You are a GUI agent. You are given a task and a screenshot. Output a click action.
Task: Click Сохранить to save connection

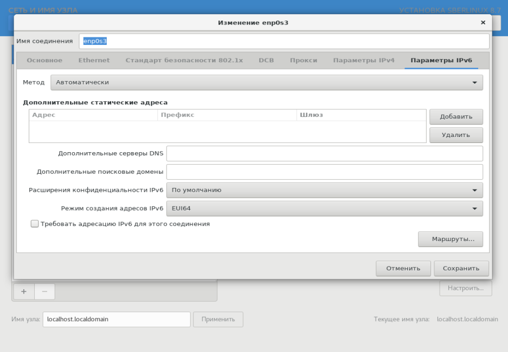pos(461,268)
